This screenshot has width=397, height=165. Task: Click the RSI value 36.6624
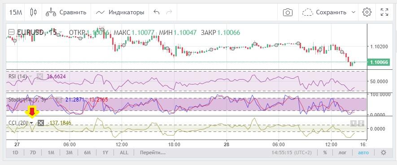click(57, 76)
